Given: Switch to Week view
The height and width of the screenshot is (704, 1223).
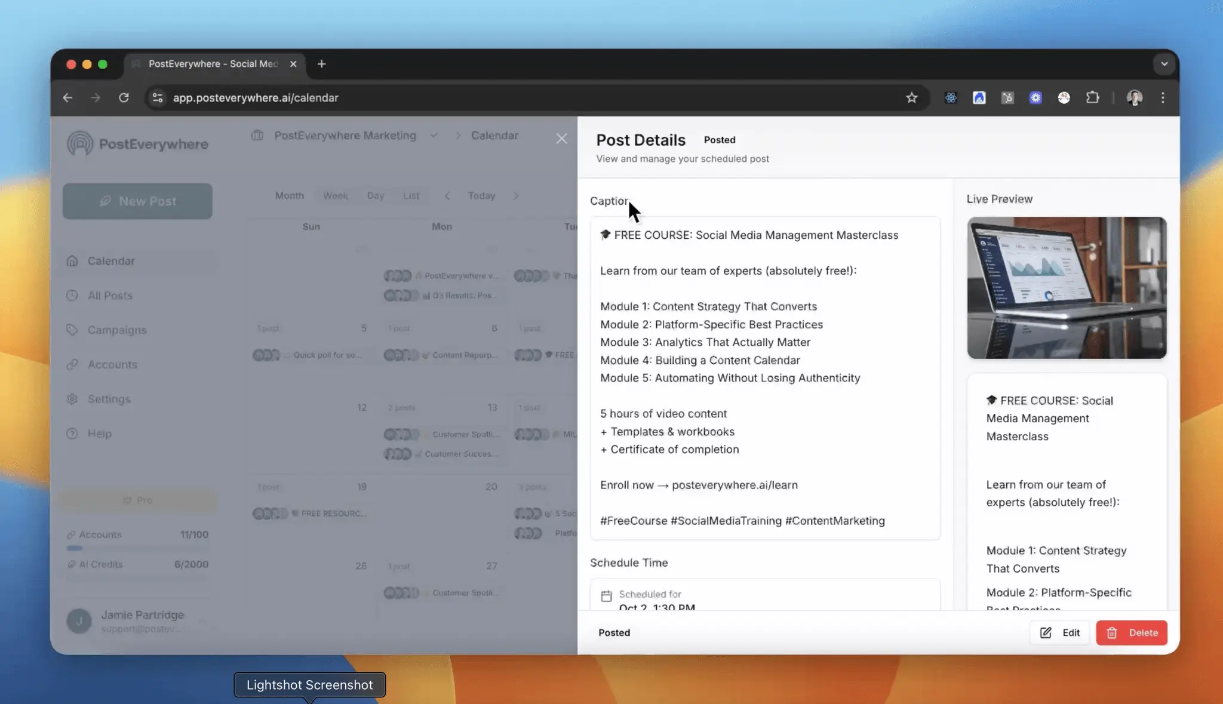Looking at the screenshot, I should click(336, 196).
